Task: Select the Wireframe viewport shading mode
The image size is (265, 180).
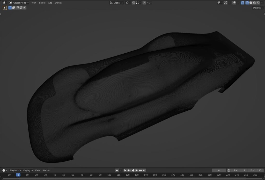Action: coord(248,3)
